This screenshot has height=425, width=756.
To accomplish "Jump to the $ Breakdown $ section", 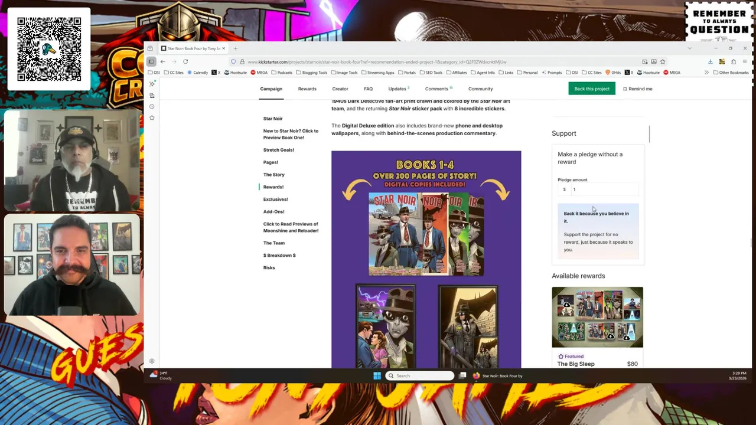I will [279, 256].
